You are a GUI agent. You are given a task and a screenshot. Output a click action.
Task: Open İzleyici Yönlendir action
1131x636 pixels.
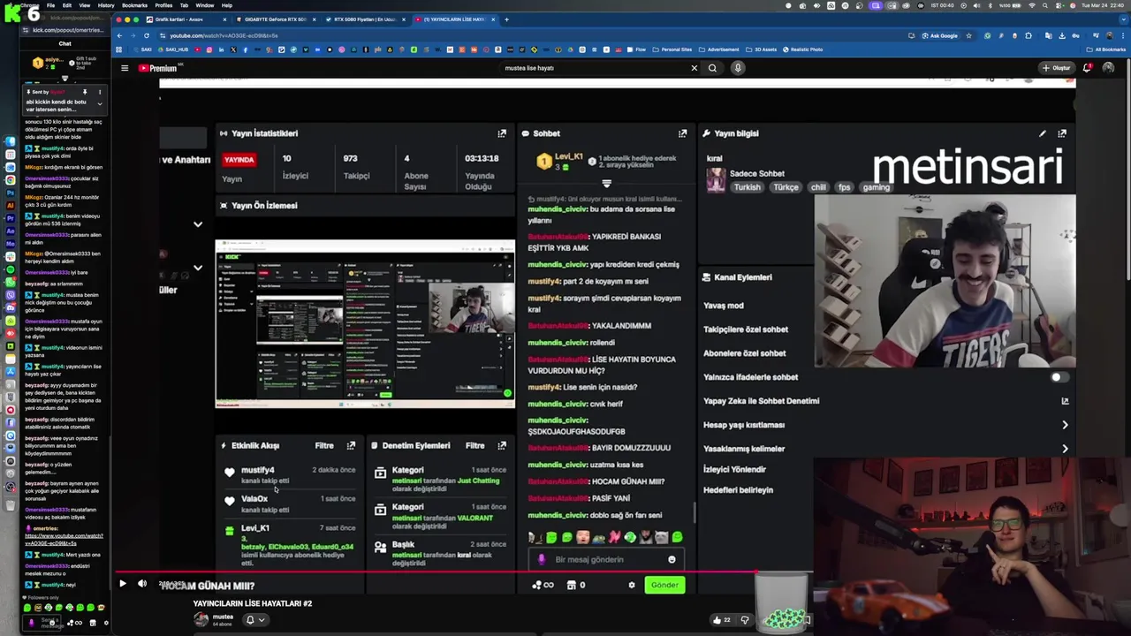pyautogui.click(x=734, y=469)
